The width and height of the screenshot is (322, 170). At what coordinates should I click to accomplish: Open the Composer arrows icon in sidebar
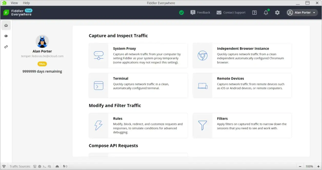click(x=6, y=47)
